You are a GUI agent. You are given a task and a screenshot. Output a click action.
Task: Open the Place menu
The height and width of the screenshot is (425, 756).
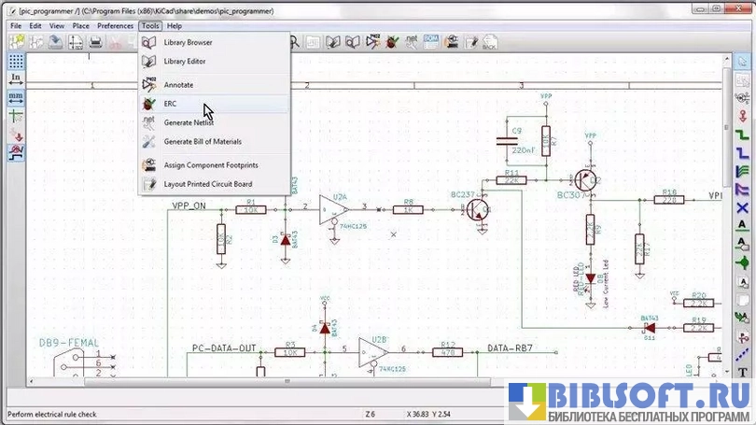tap(81, 26)
